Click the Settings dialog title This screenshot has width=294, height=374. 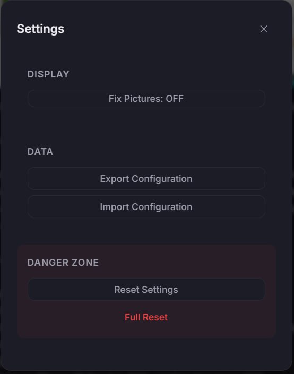(40, 29)
